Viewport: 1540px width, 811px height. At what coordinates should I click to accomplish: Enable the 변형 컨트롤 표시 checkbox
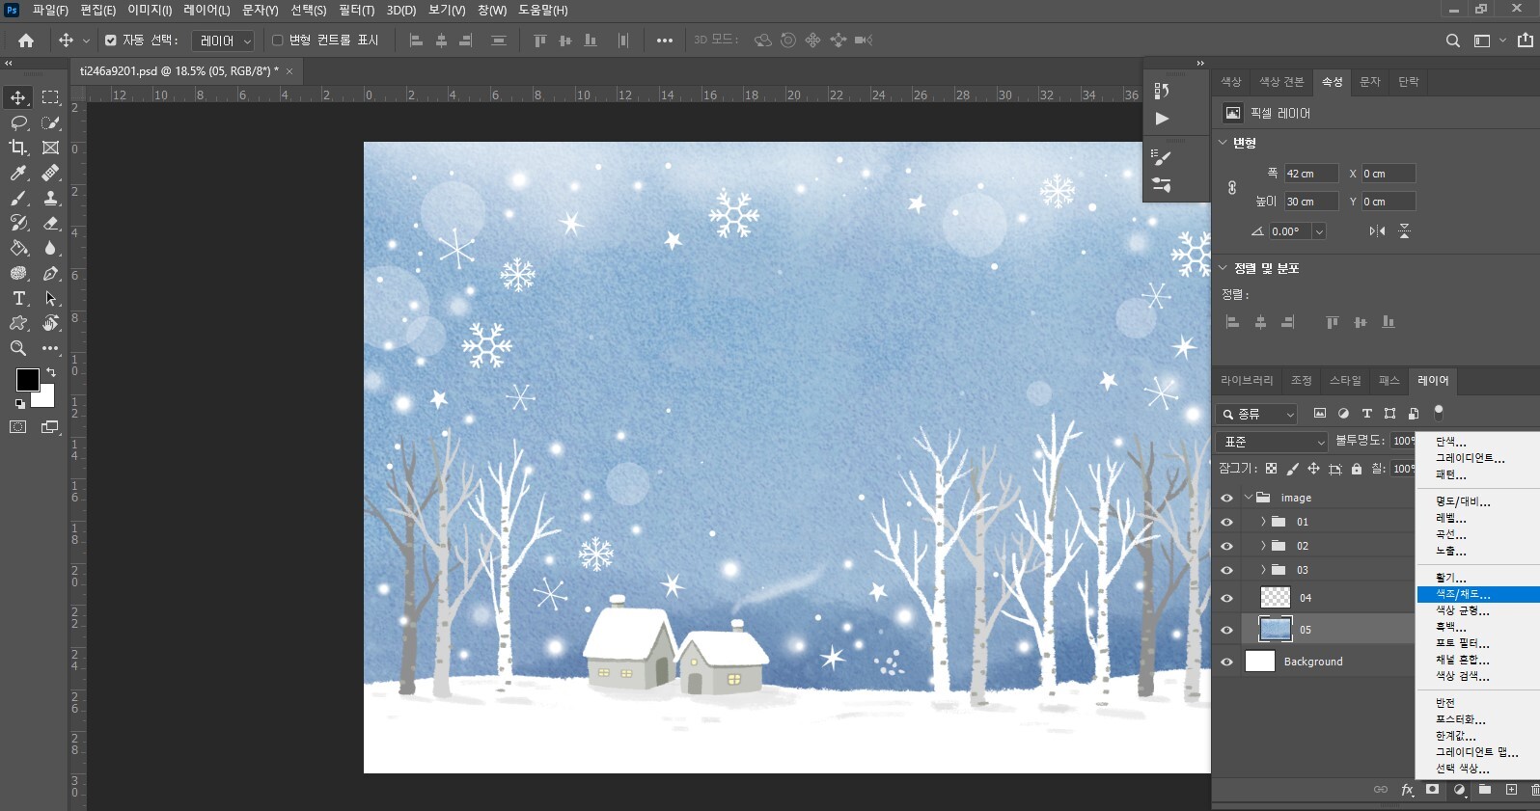278,41
